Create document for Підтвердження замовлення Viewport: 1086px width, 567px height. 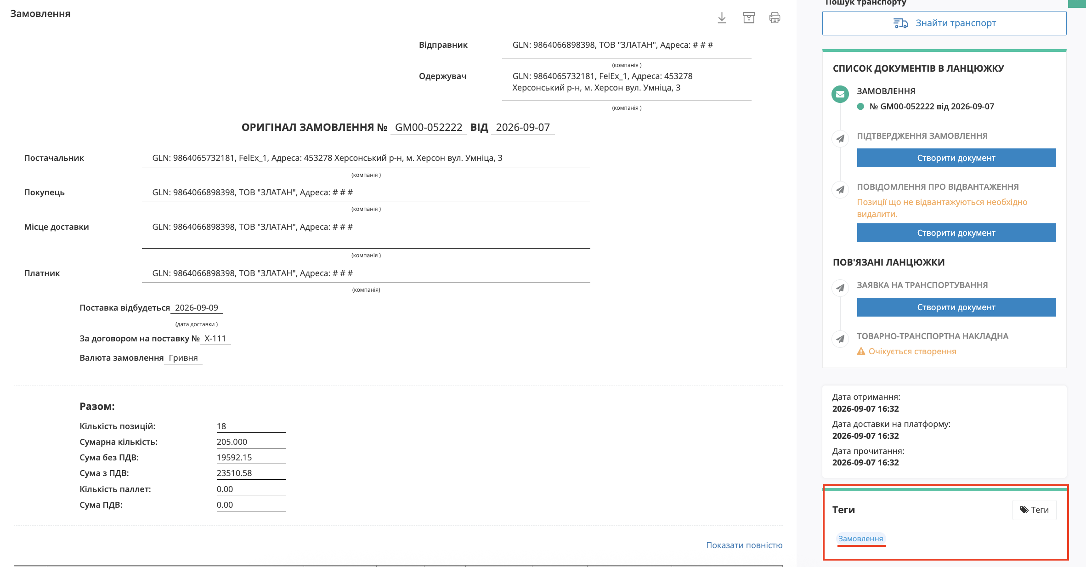click(956, 158)
